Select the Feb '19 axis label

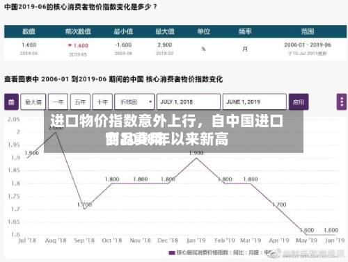point(225,240)
